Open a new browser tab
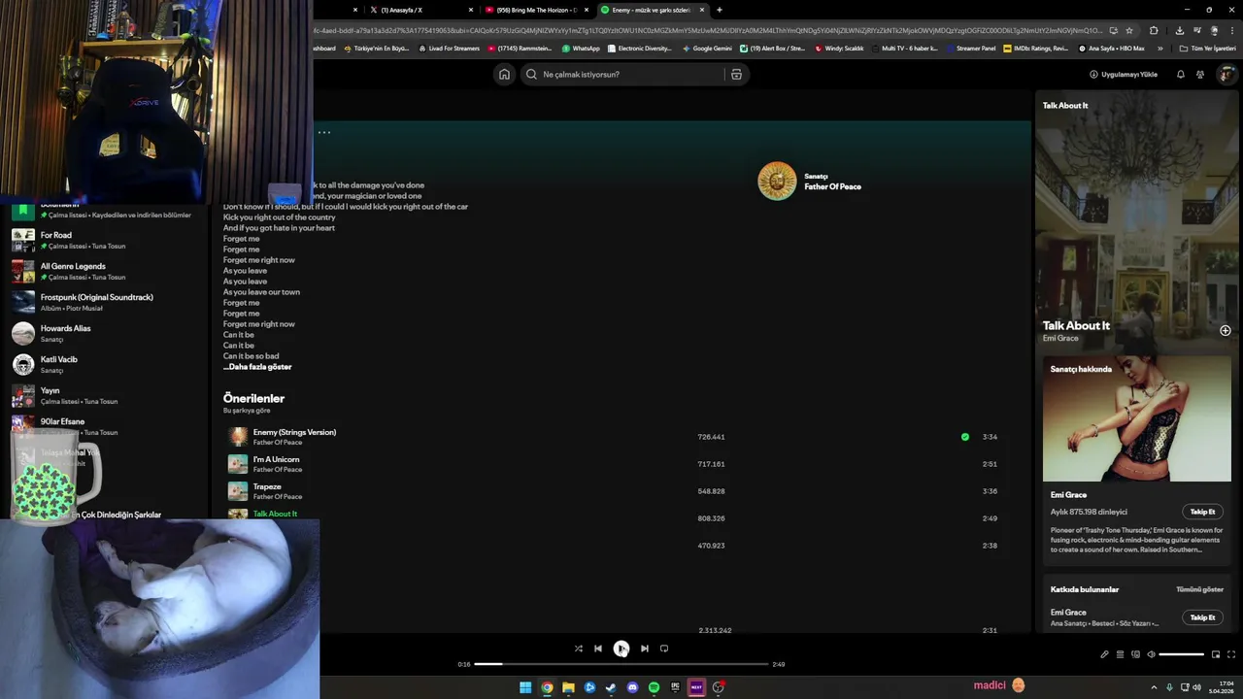Viewport: 1243px width, 699px height. (719, 10)
